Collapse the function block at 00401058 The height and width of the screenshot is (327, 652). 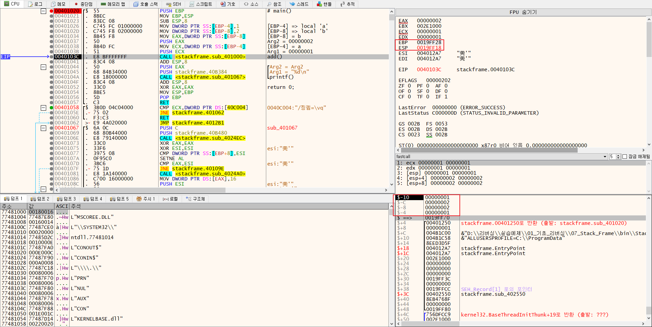(43, 108)
